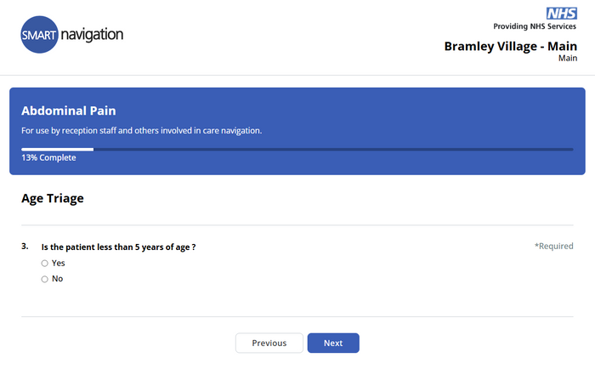The height and width of the screenshot is (369, 595).
Task: Click the NHS logo badge
Action: tap(562, 14)
